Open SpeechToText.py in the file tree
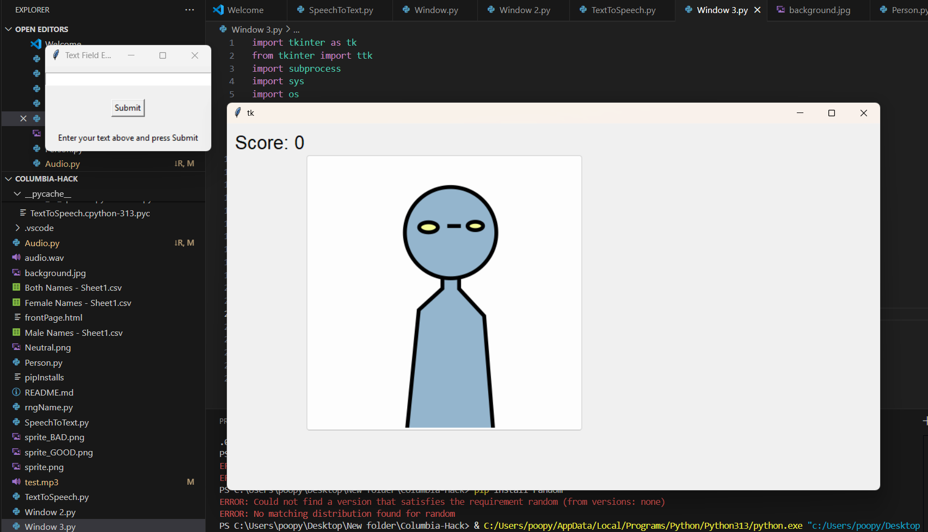Image resolution: width=928 pixels, height=532 pixels. click(x=57, y=422)
